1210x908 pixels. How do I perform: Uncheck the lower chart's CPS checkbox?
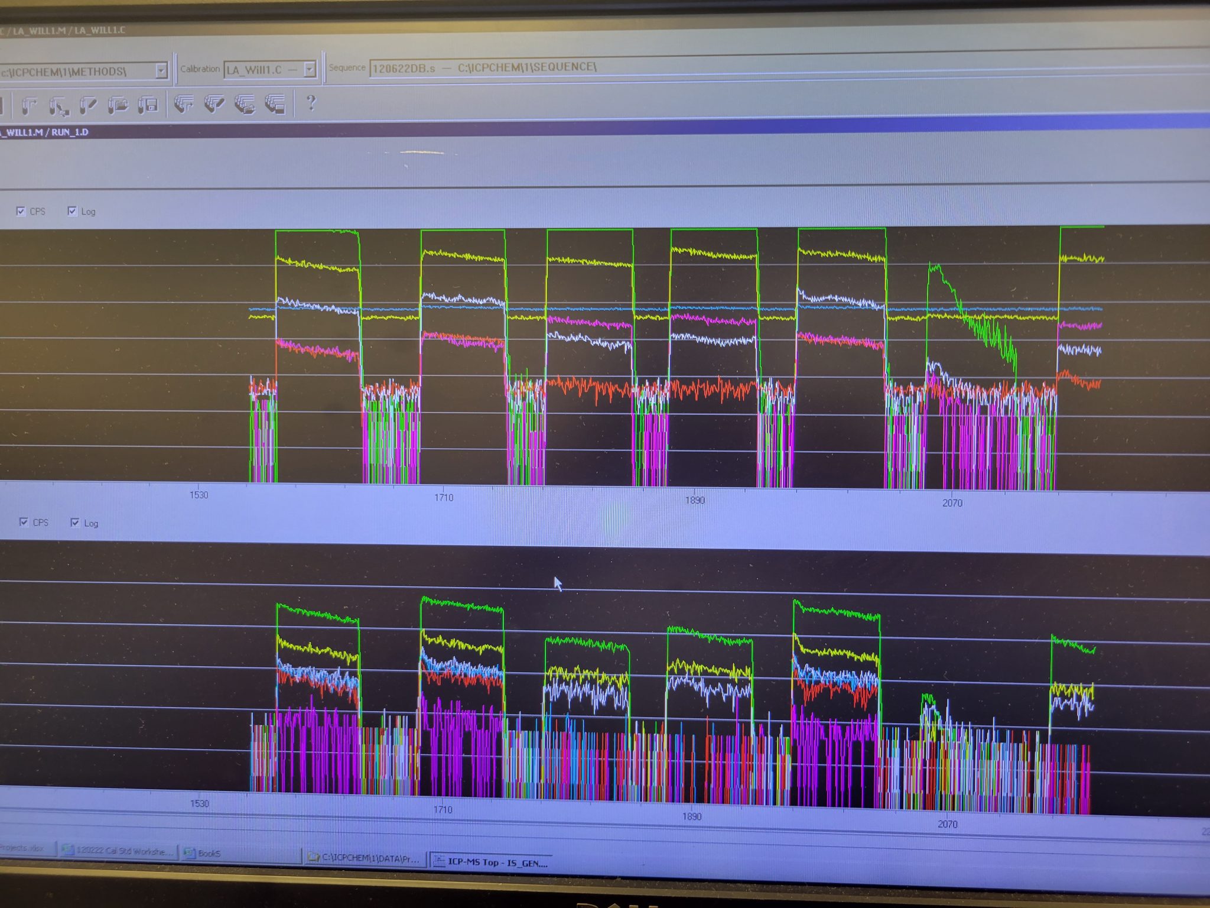coord(24,522)
